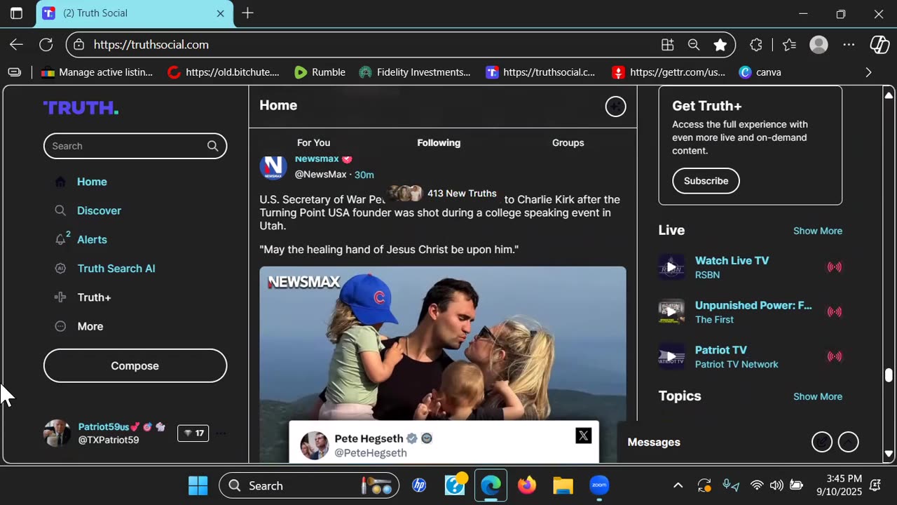This screenshot has width=897, height=505.
Task: Open the canva bookmark
Action: click(x=760, y=72)
